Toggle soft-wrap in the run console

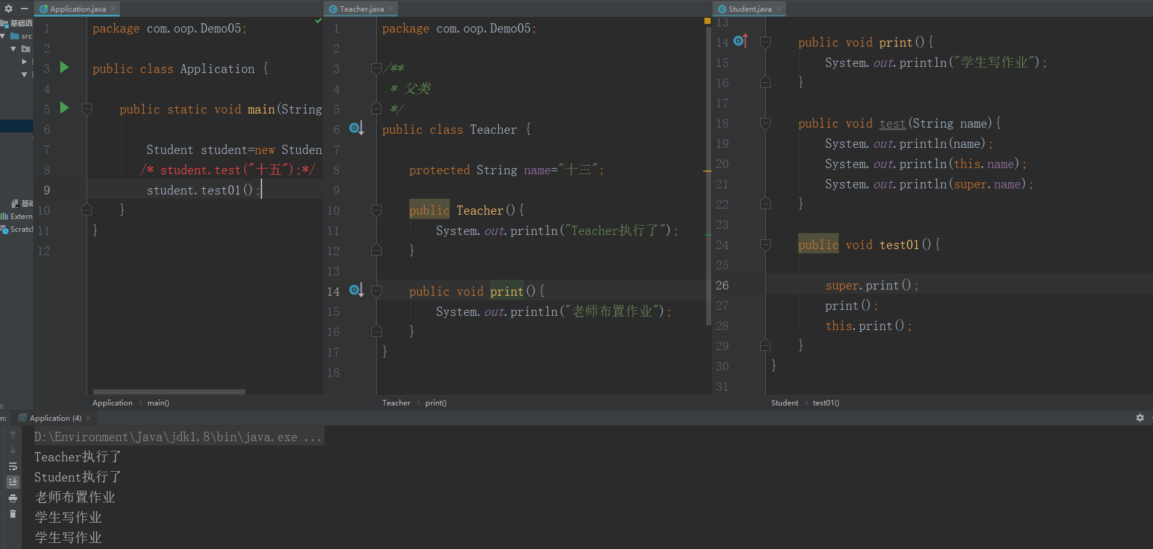(x=13, y=466)
